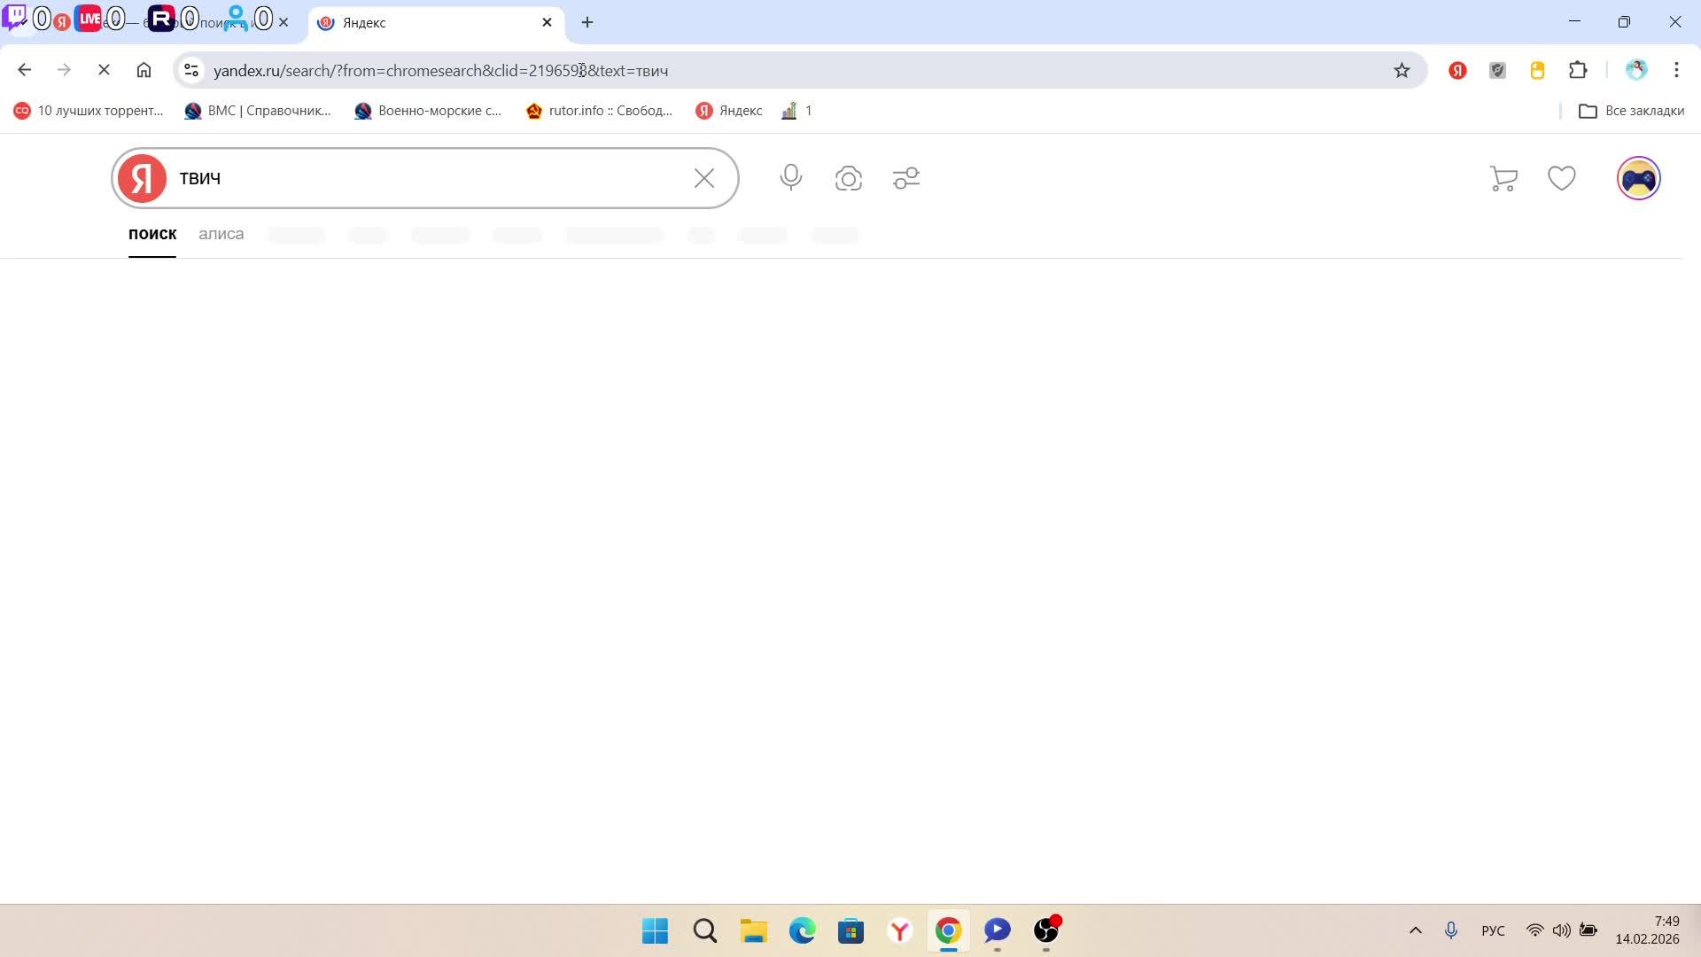1701x957 pixels.
Task: Click the Yandex extension icon in toolbar
Action: (1457, 71)
